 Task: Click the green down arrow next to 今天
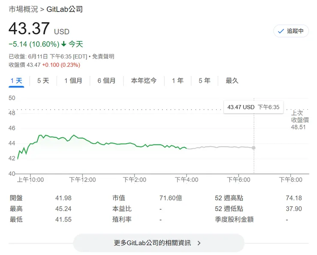64,44
